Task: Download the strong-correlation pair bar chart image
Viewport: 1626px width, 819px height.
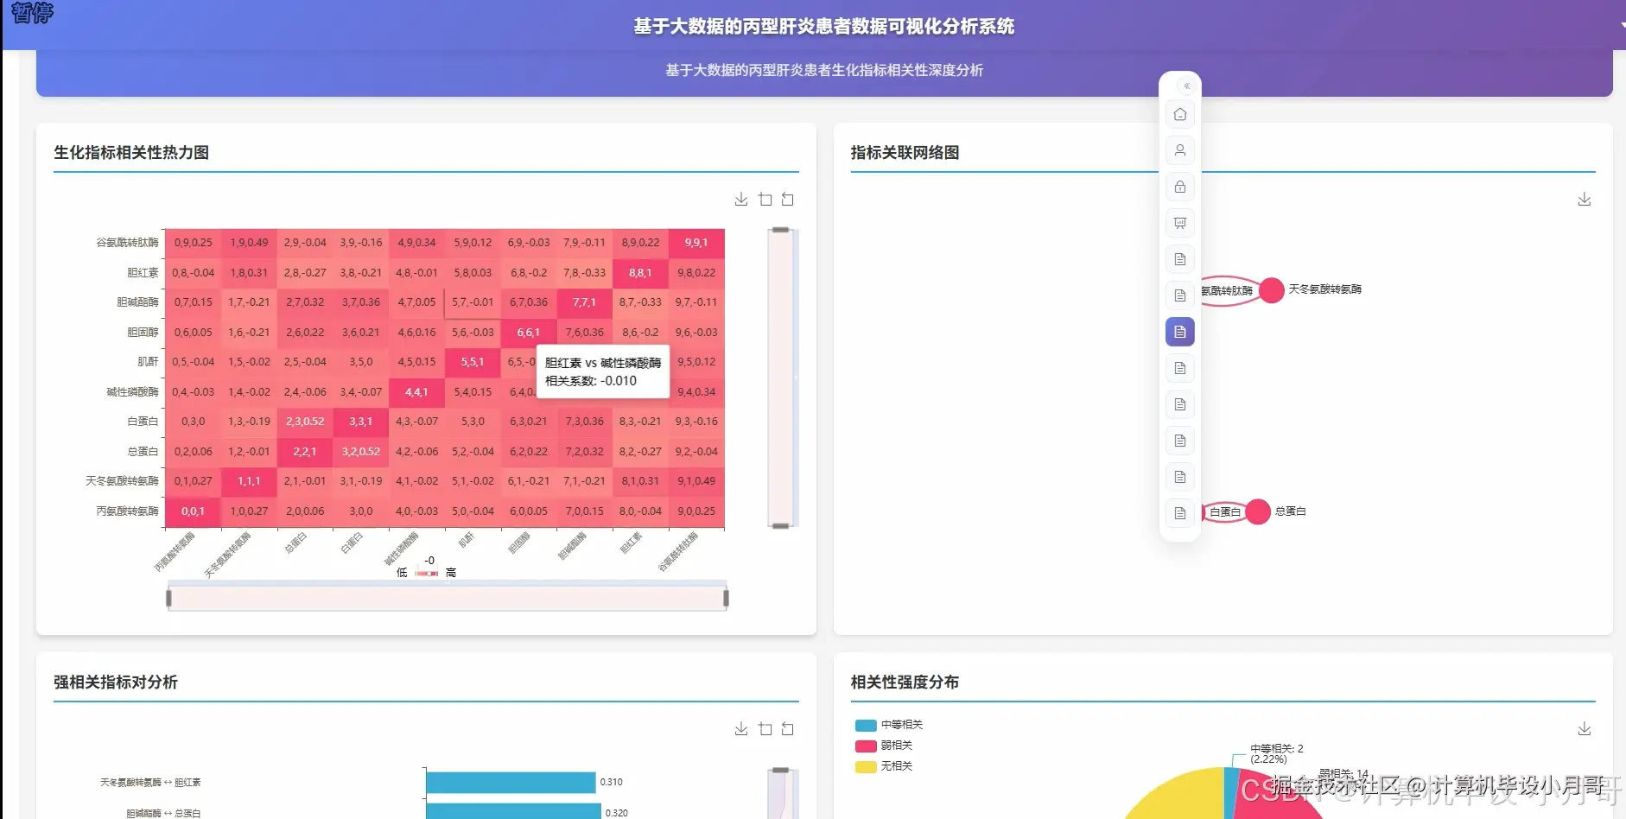Action: tap(741, 729)
